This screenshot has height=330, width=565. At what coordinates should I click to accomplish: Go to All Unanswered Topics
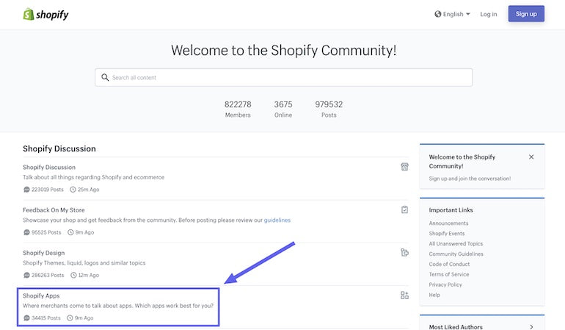456,244
